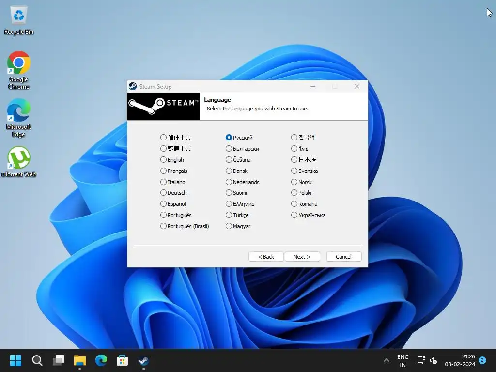Click the ENG IN language indicator
Screen dimensions: 496x372
tap(403, 360)
